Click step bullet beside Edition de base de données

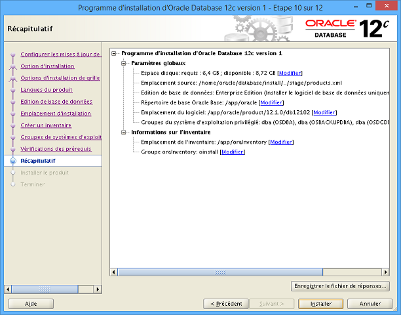coord(13,102)
